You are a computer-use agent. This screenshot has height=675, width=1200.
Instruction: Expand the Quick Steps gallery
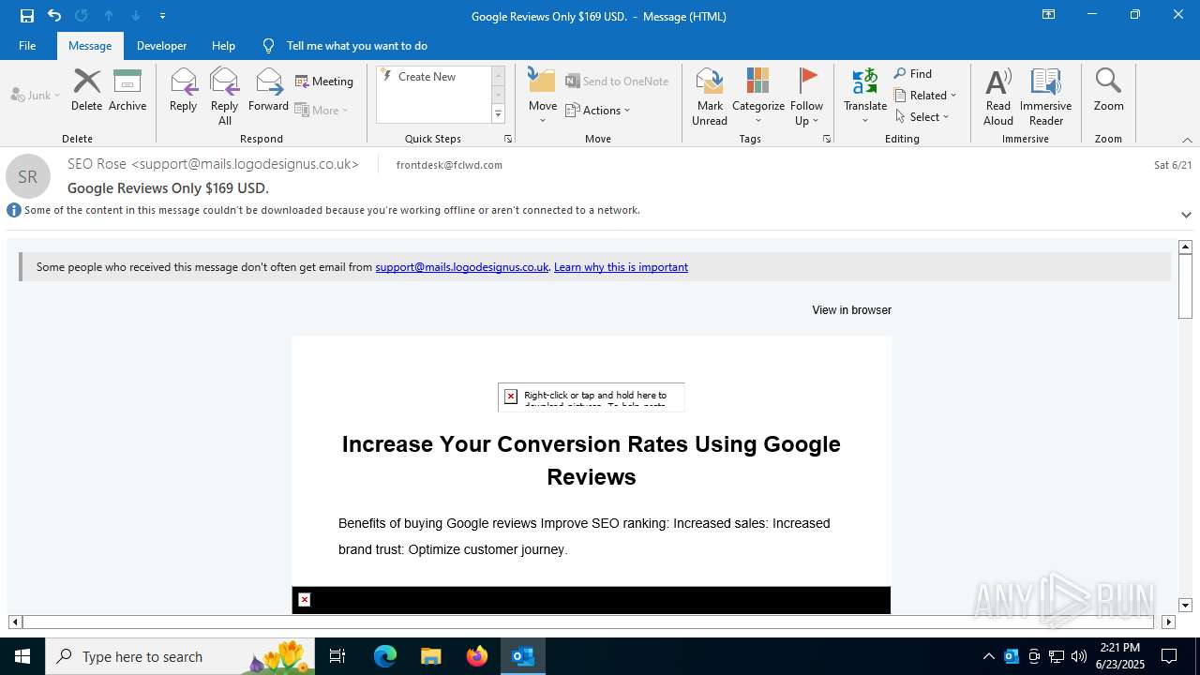499,114
